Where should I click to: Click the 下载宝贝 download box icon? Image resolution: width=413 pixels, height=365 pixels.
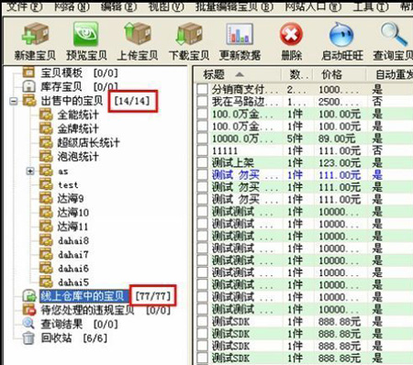(x=189, y=34)
